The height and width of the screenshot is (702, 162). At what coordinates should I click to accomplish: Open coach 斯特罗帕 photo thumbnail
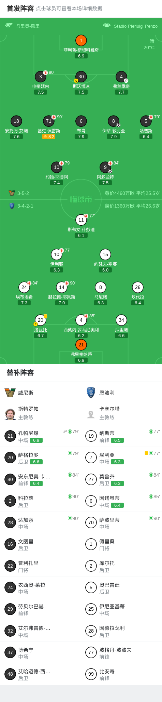(x=10, y=413)
